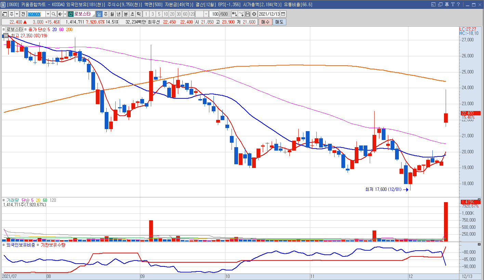Click the square marker before 거래량 label

3,200
